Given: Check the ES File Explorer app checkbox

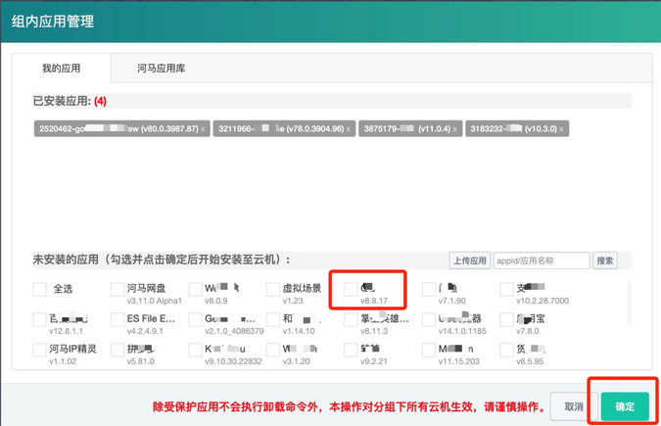Looking at the screenshot, I should tap(118, 320).
